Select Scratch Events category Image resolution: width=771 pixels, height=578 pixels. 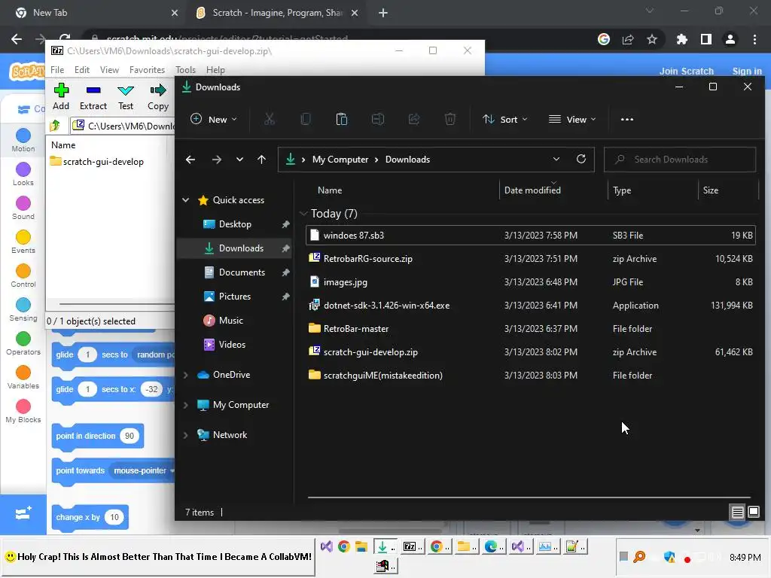coord(23,242)
